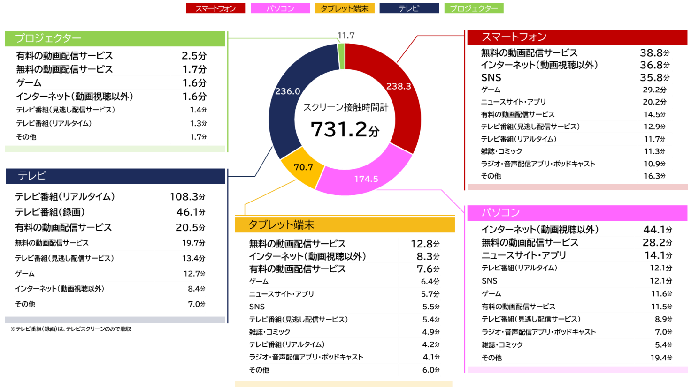Select the navy テレビ legend item at top
The height and width of the screenshot is (389, 691).
pos(409,8)
